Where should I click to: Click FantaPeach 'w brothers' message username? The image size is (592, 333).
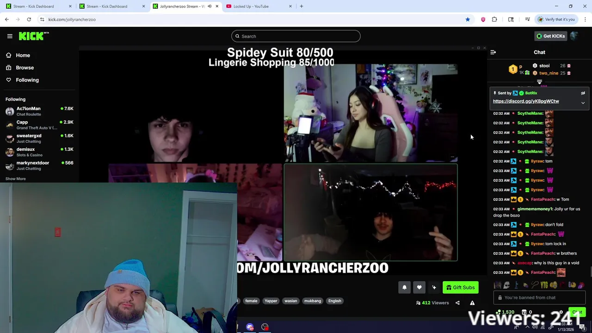click(x=543, y=253)
